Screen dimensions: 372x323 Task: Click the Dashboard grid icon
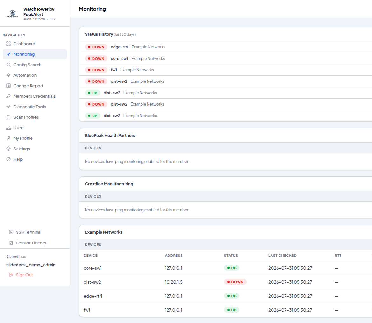click(9, 44)
